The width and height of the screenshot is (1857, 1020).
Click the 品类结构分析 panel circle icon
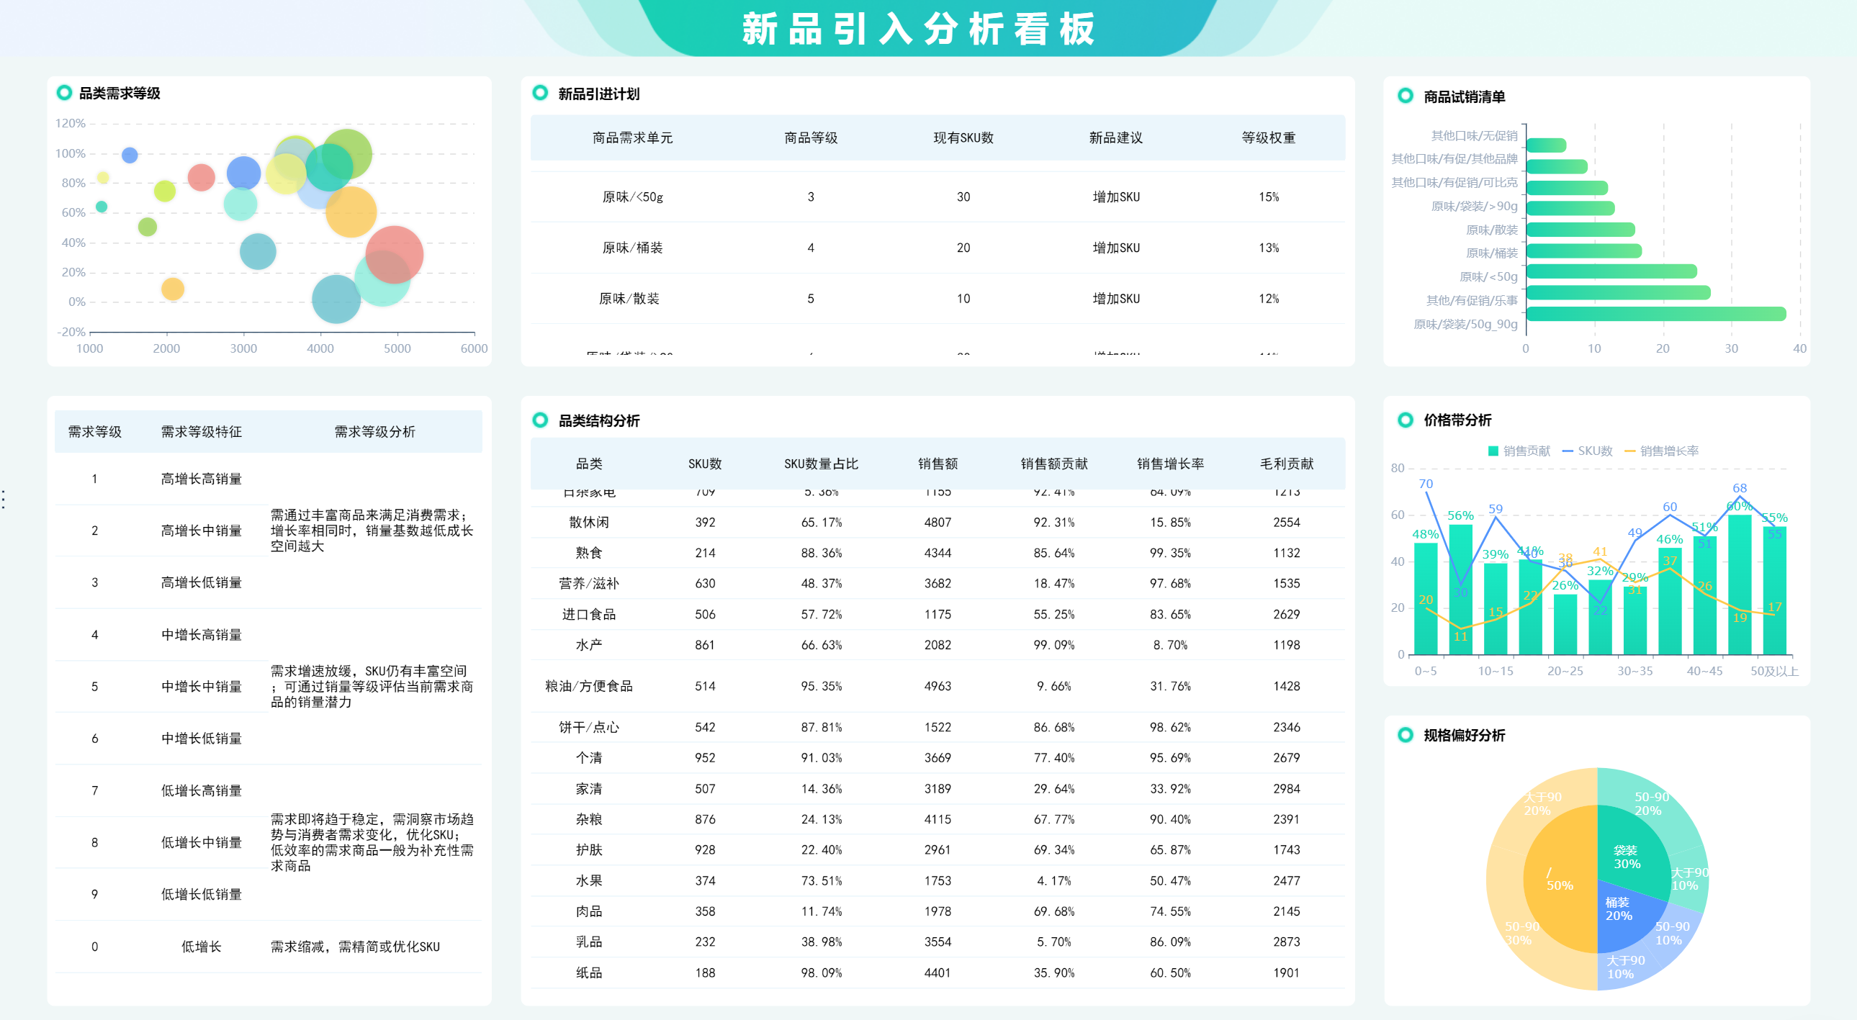pos(539,420)
